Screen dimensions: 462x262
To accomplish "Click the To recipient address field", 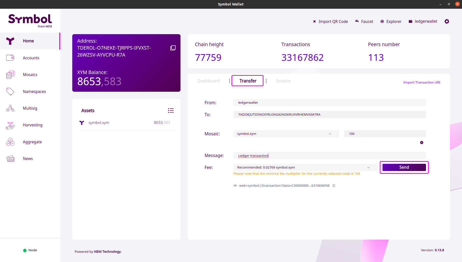I will [x=330, y=115].
